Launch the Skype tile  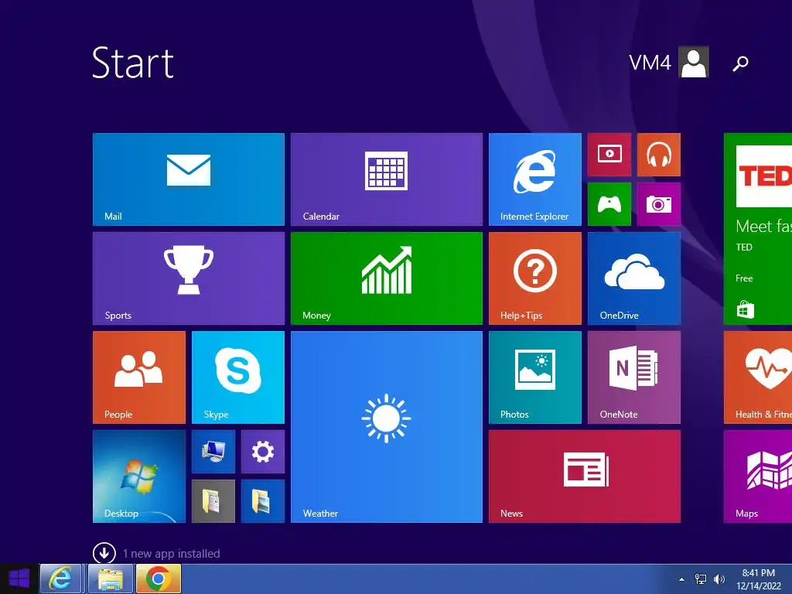pyautogui.click(x=238, y=377)
